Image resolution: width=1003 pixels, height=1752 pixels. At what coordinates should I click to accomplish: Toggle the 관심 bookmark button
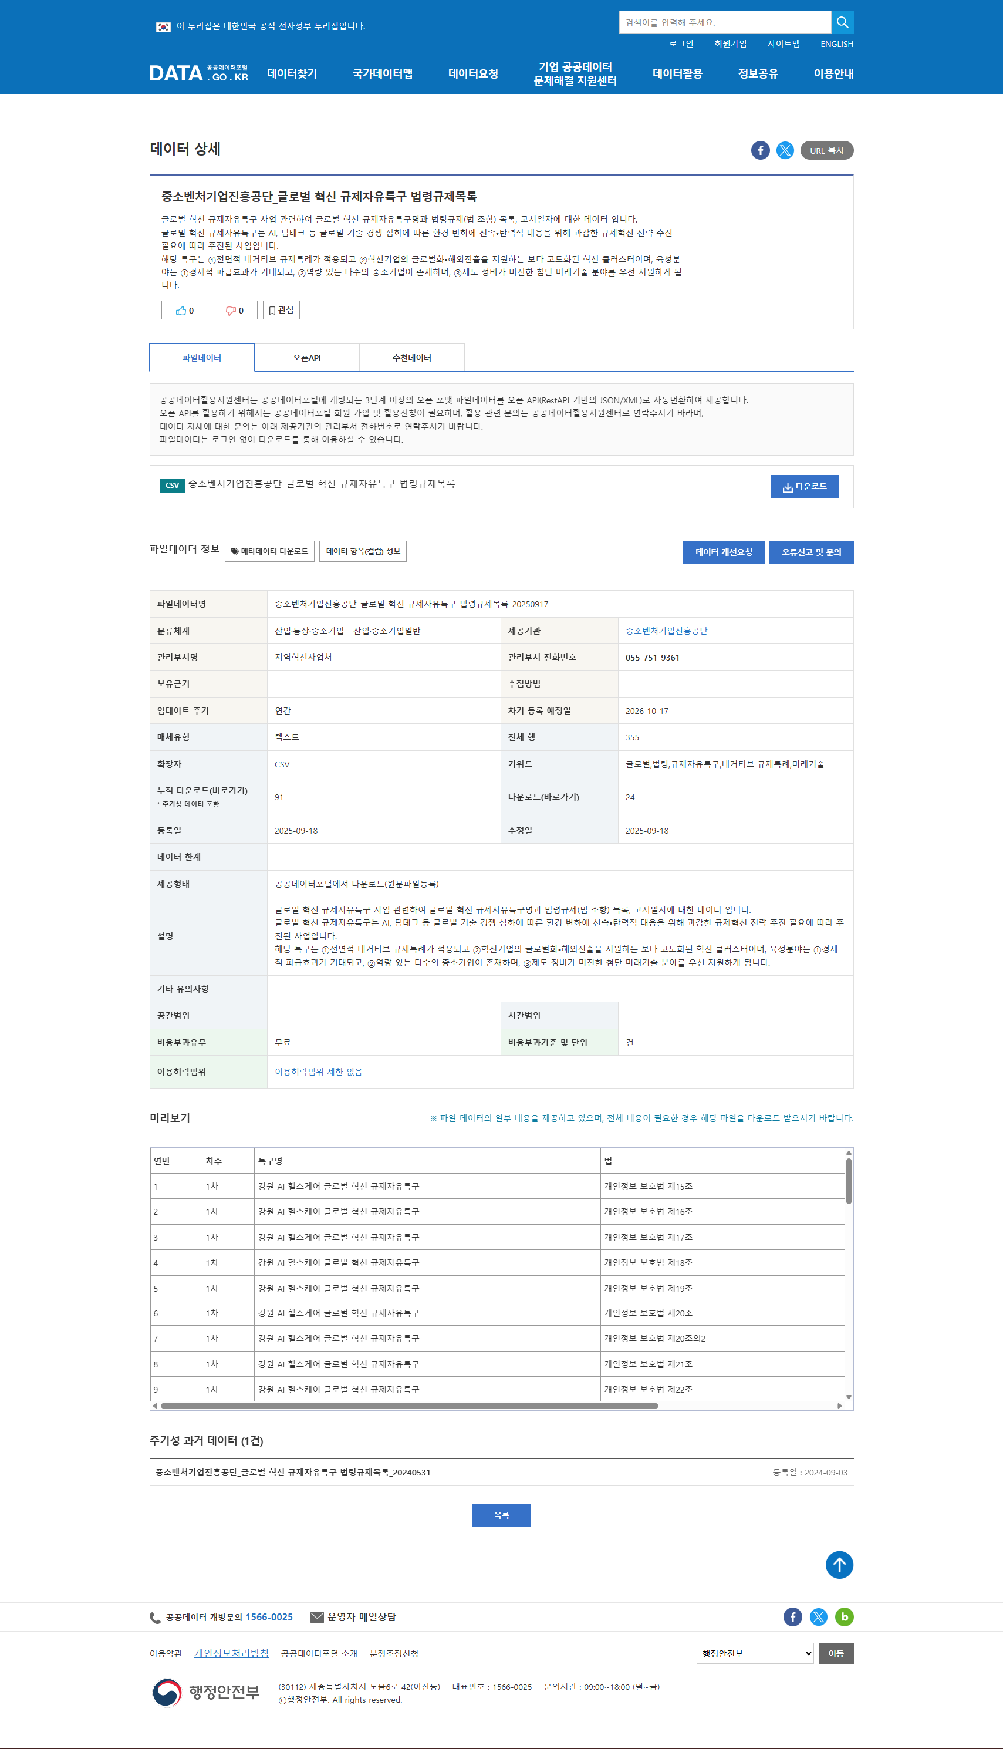(281, 310)
